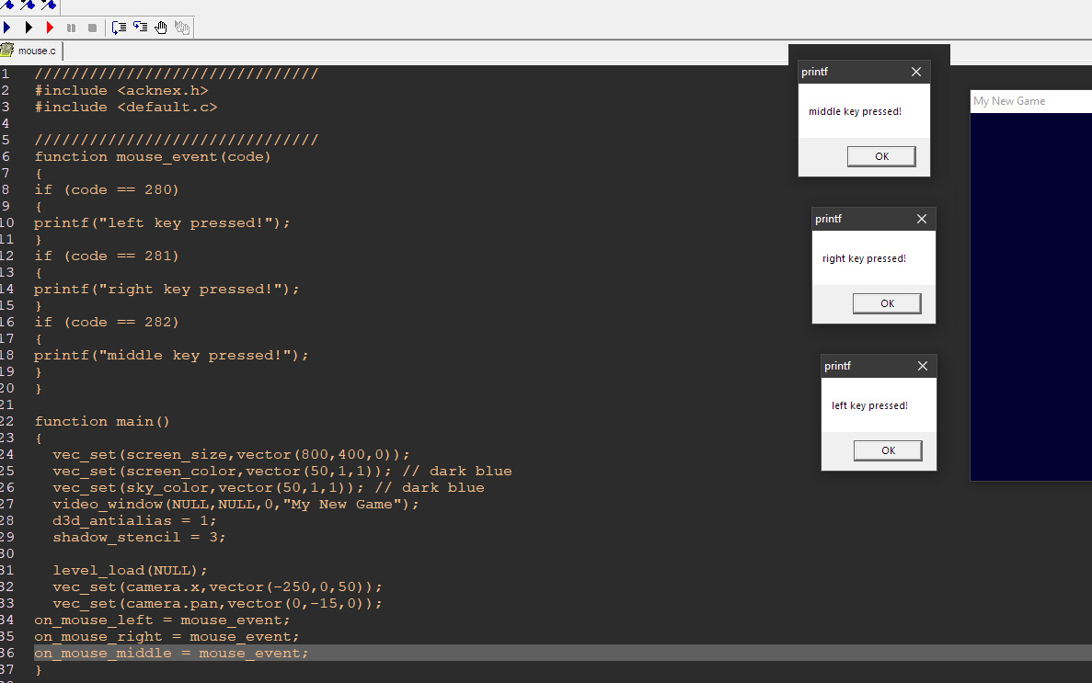Click the 'if (code == 280)' line
This screenshot has width=1092, height=683.
point(107,190)
